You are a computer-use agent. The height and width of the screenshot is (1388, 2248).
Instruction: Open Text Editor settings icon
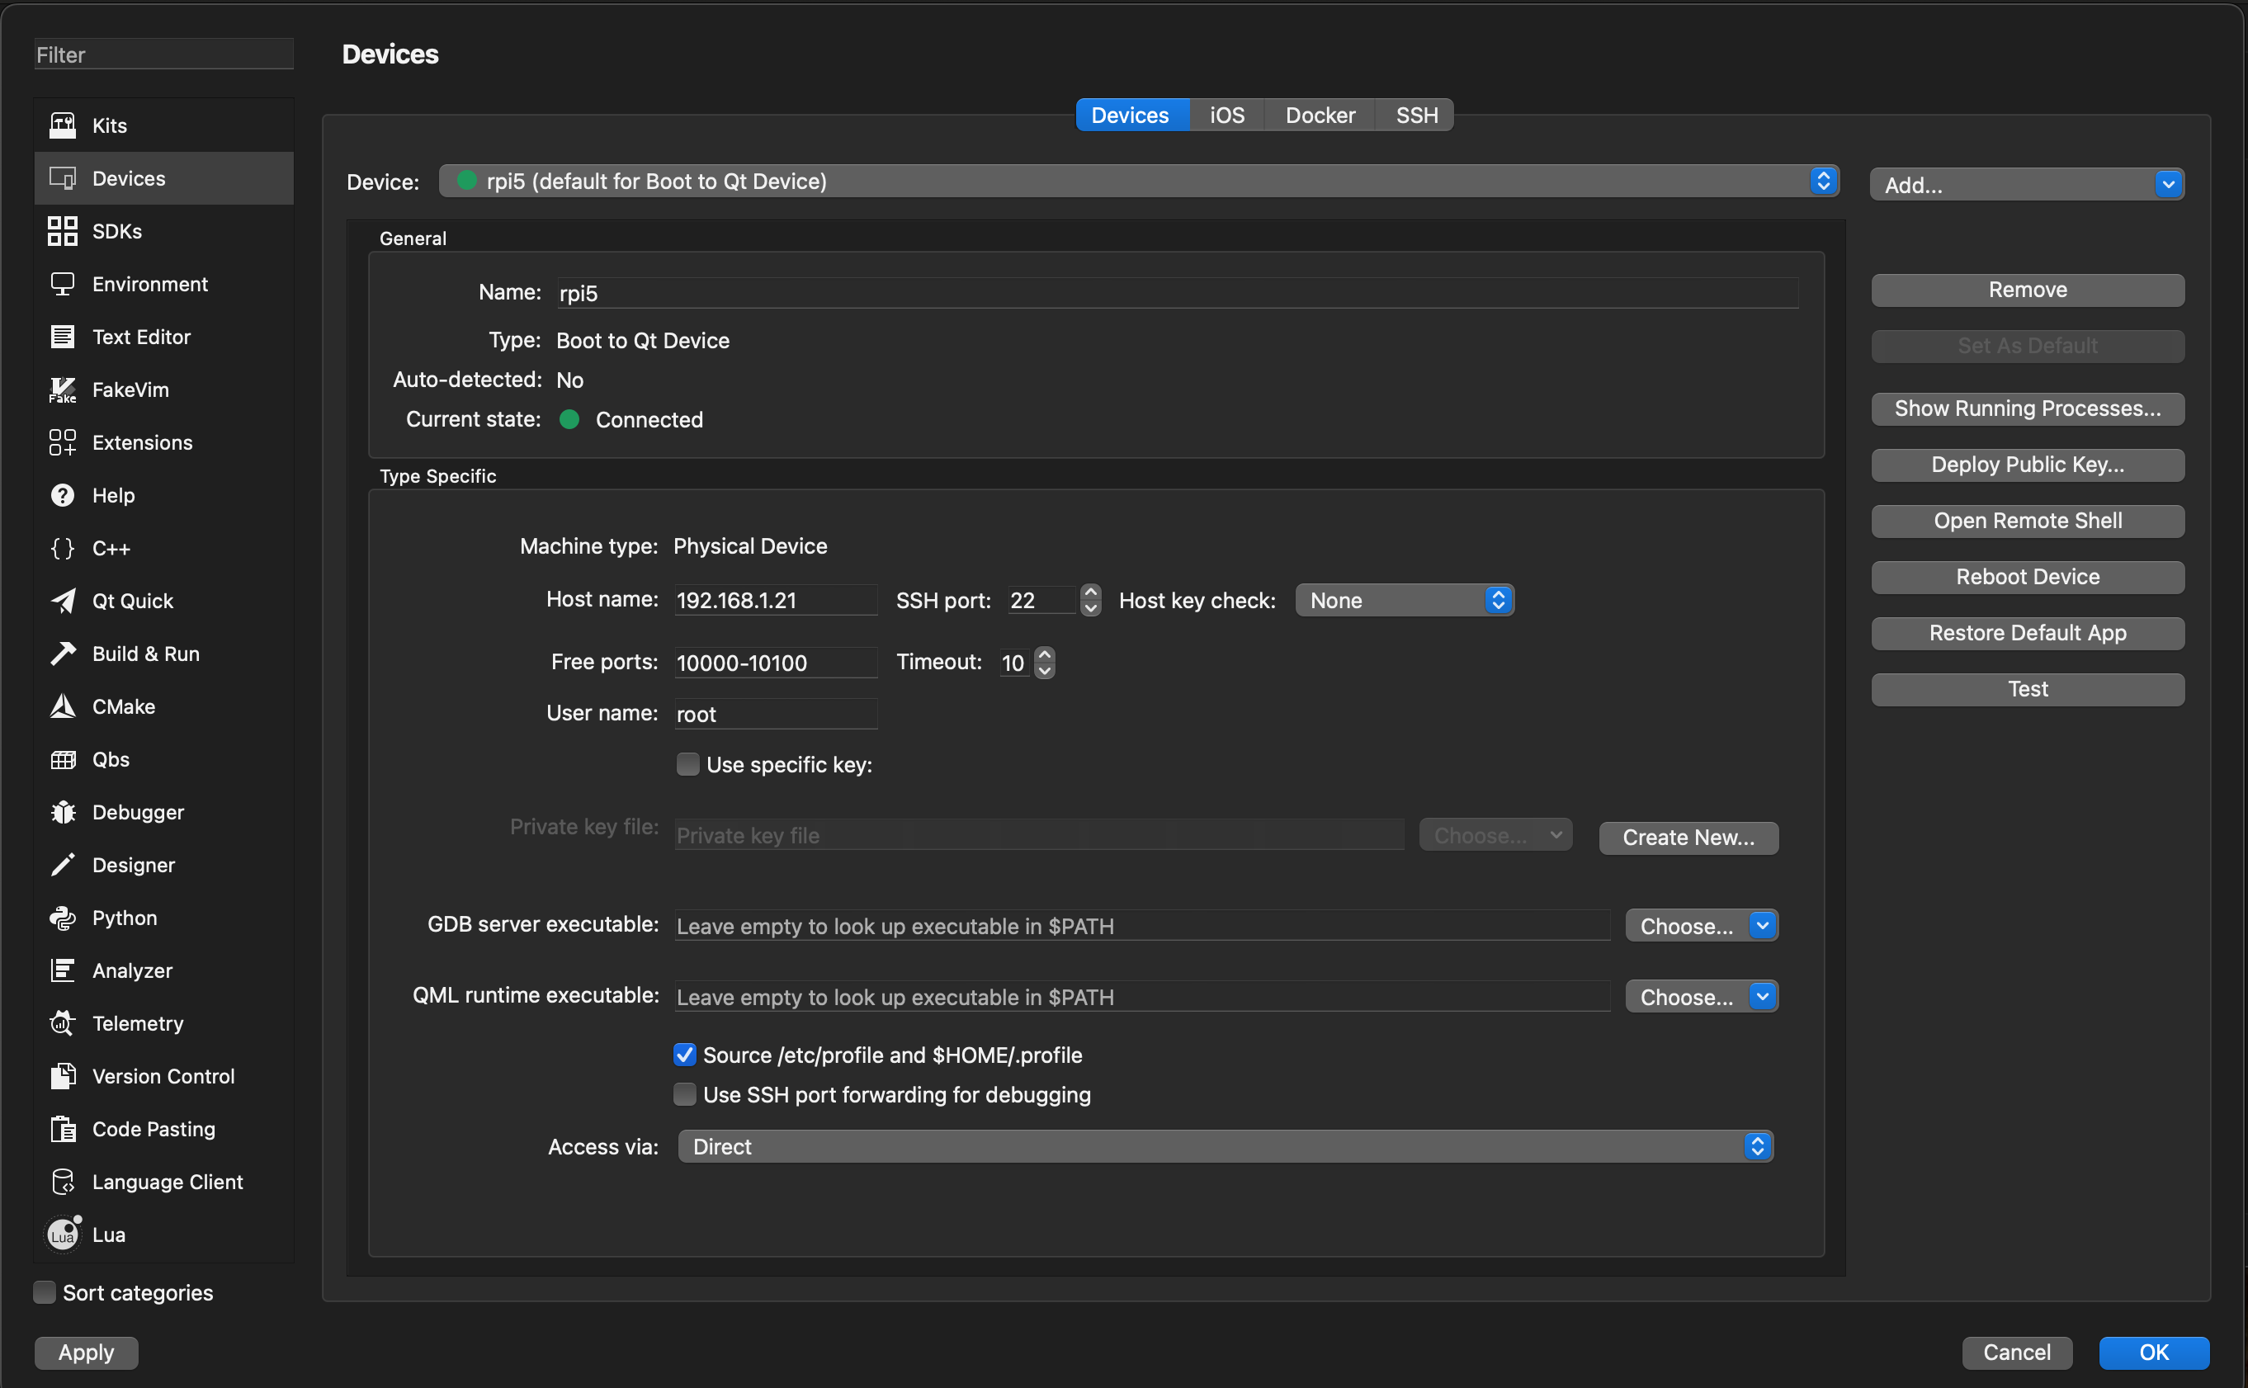(63, 337)
